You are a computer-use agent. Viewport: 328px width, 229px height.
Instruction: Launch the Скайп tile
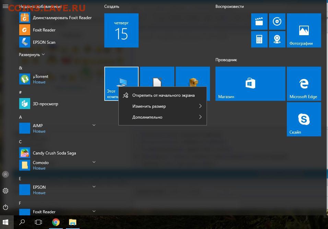304,119
